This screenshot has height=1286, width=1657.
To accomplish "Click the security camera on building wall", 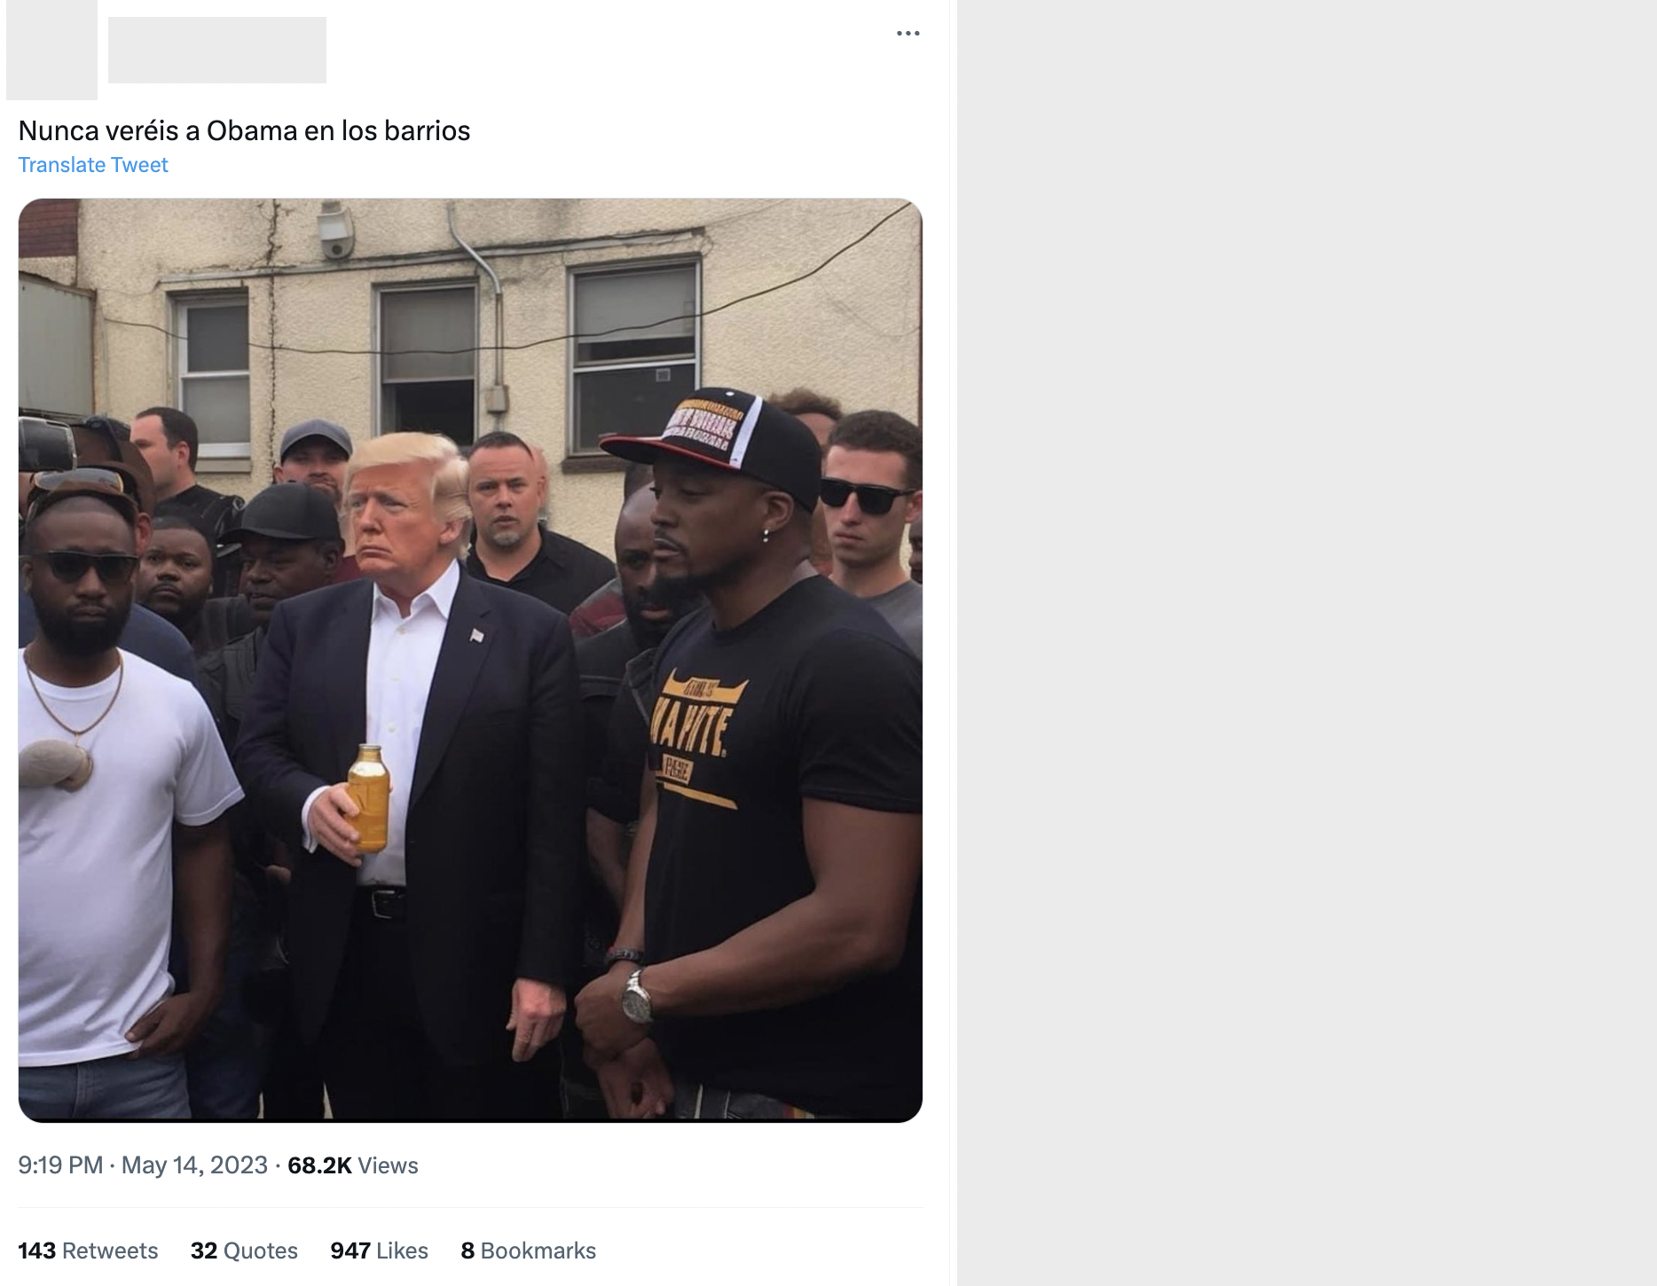I will 336,229.
